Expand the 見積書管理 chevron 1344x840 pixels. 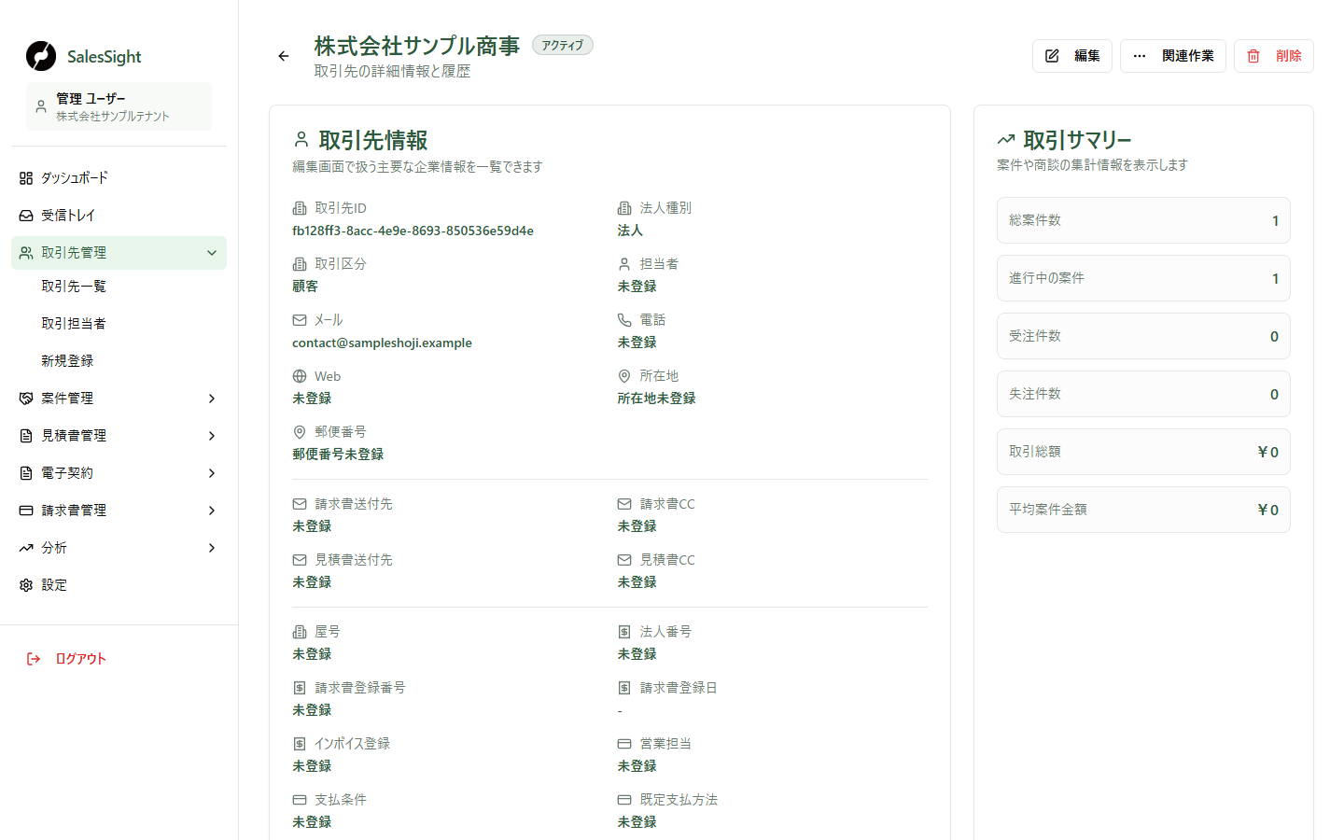point(212,436)
